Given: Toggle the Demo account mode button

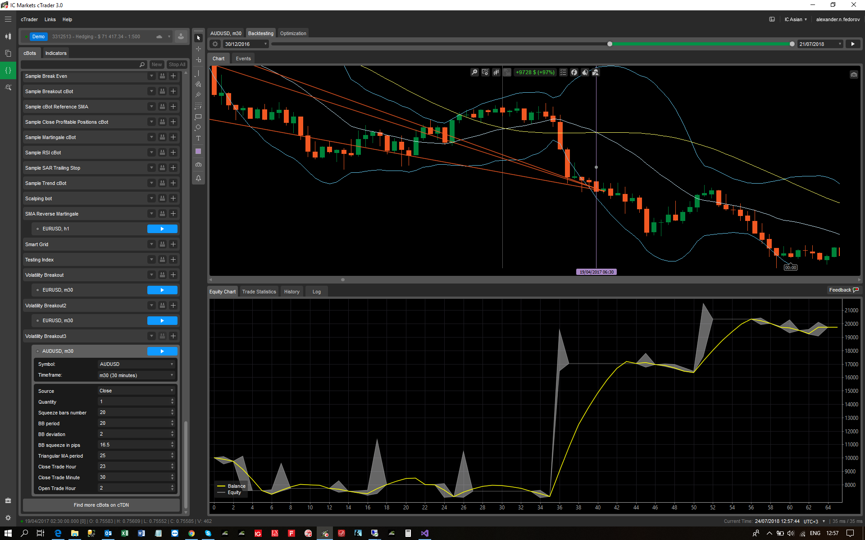Looking at the screenshot, I should pyautogui.click(x=38, y=36).
